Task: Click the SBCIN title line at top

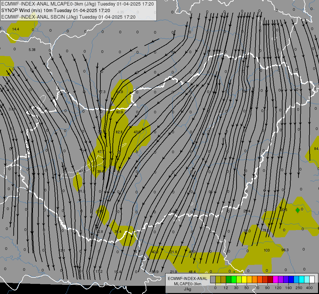Action: click(x=68, y=17)
